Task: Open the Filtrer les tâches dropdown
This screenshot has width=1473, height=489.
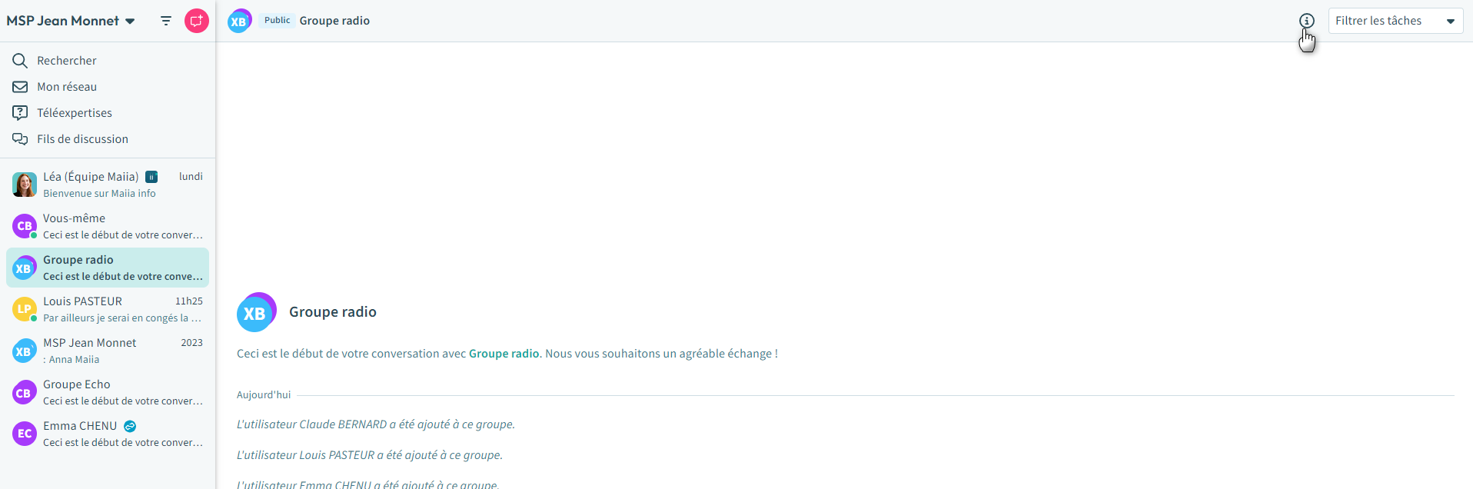Action: 1395,21
